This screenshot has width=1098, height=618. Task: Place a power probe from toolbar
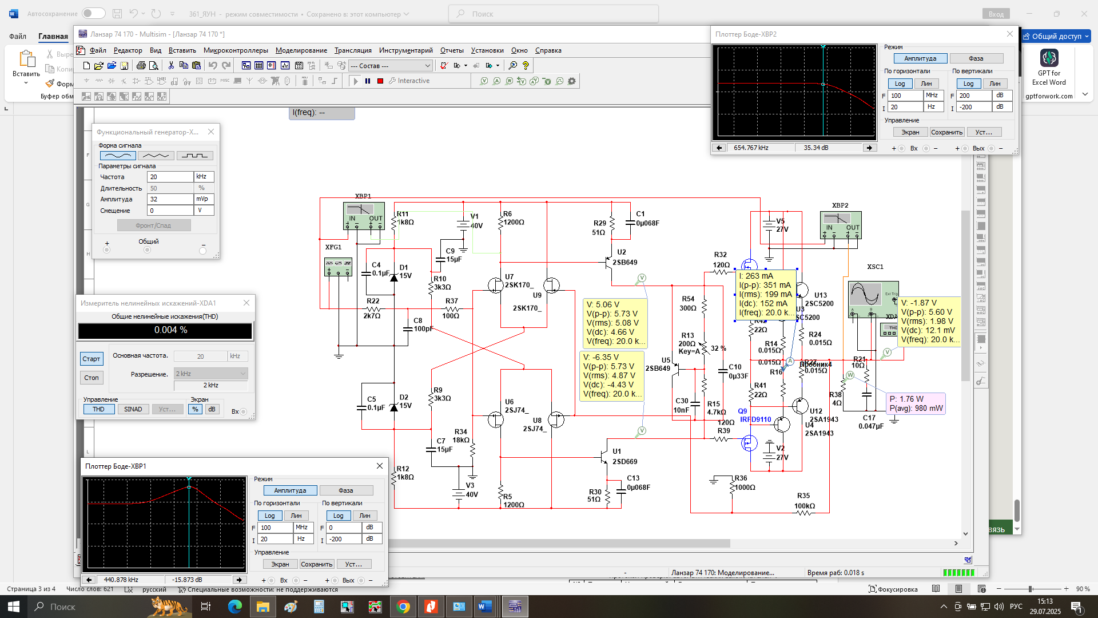click(509, 81)
